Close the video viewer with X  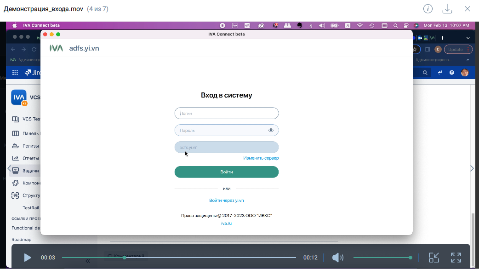coord(468,9)
